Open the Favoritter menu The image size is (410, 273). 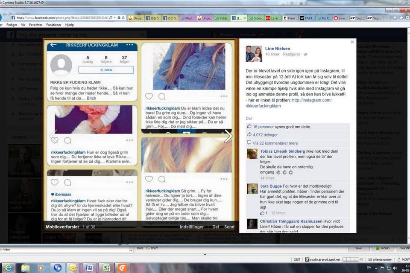tap(35, 25)
